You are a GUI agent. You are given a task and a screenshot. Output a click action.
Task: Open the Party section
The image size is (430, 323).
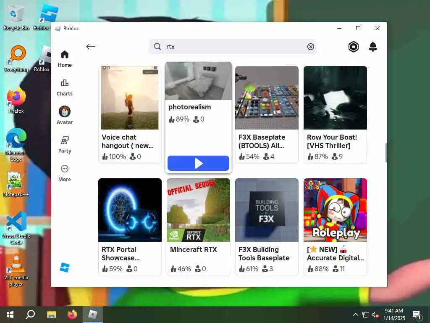(x=65, y=145)
